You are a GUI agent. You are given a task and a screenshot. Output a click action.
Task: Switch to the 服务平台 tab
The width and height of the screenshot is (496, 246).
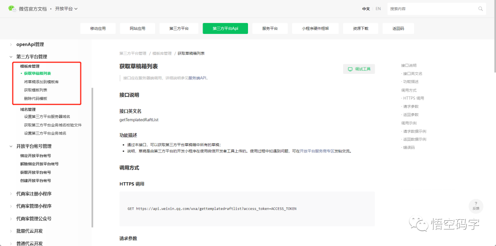point(270,28)
